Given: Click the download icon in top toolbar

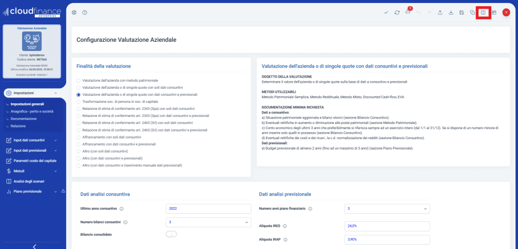Looking at the screenshot, I should 451,13.
